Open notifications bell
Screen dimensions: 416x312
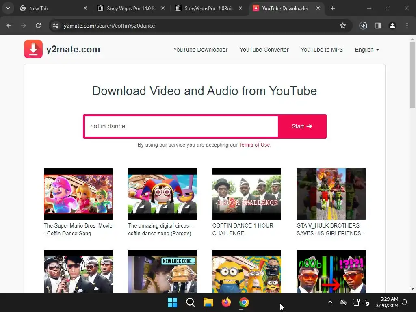[405, 302]
